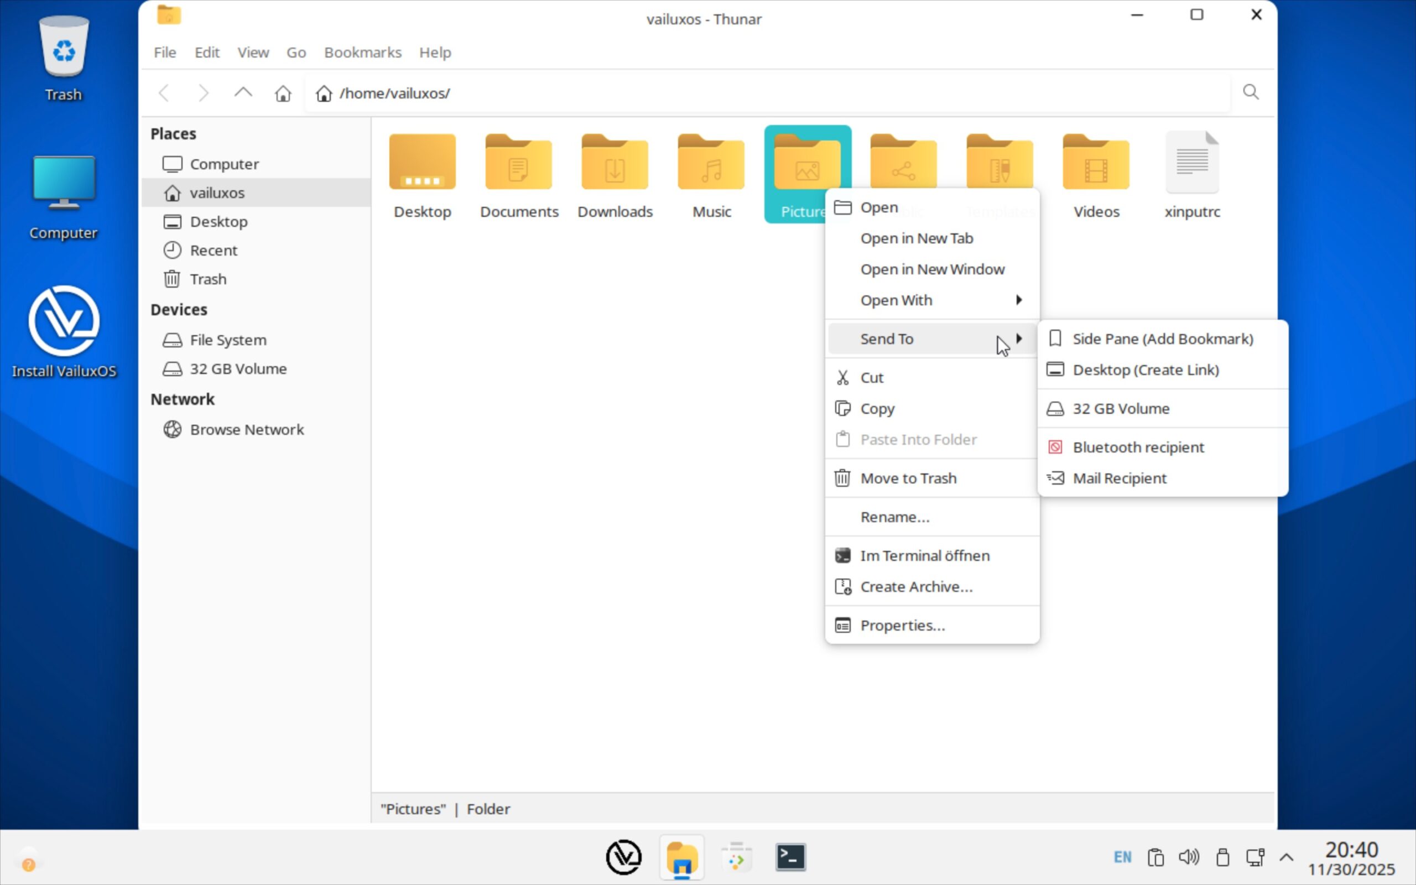Select the xinputrc file
Screen dimensions: 1416x885
[x=1191, y=164]
